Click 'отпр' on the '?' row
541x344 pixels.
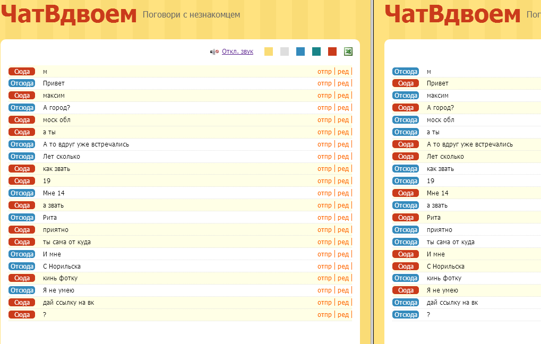point(324,315)
